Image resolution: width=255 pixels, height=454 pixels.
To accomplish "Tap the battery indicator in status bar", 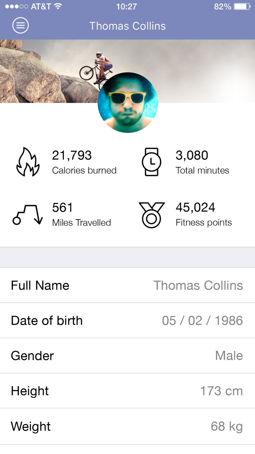I will [242, 6].
